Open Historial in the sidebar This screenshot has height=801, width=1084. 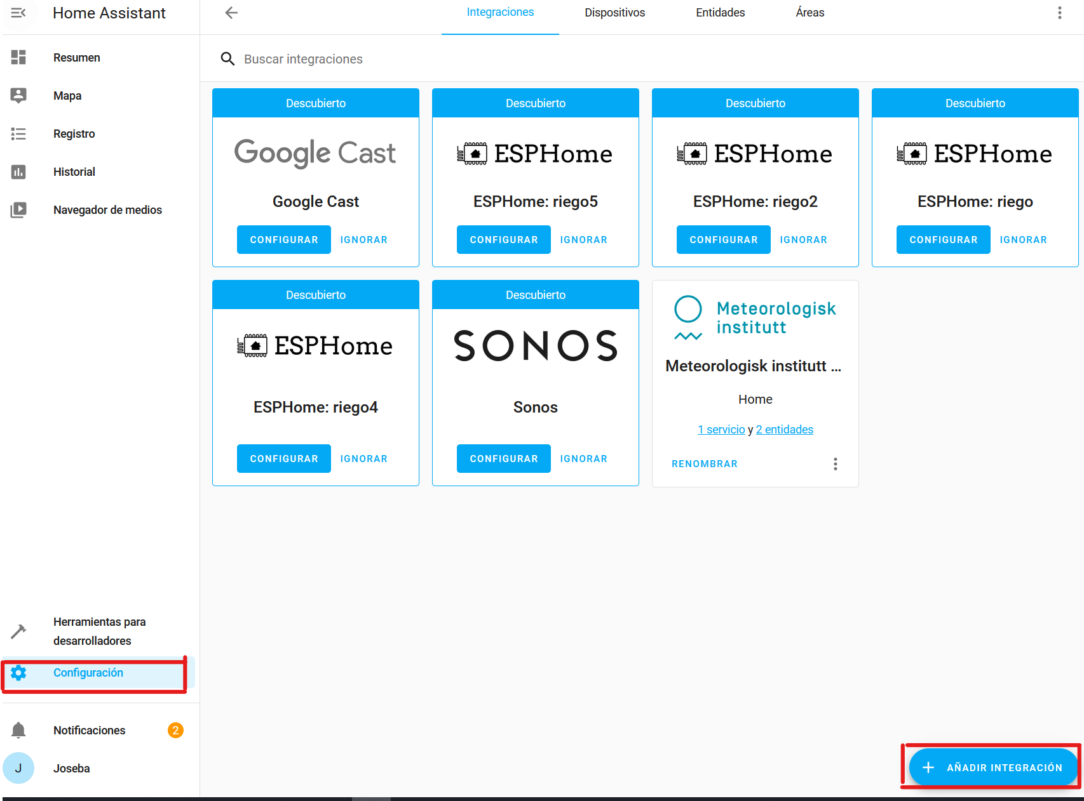pos(98,171)
